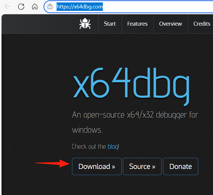This screenshot has width=213, height=195.
Task: Follow the blue blog link
Action: pyautogui.click(x=113, y=147)
